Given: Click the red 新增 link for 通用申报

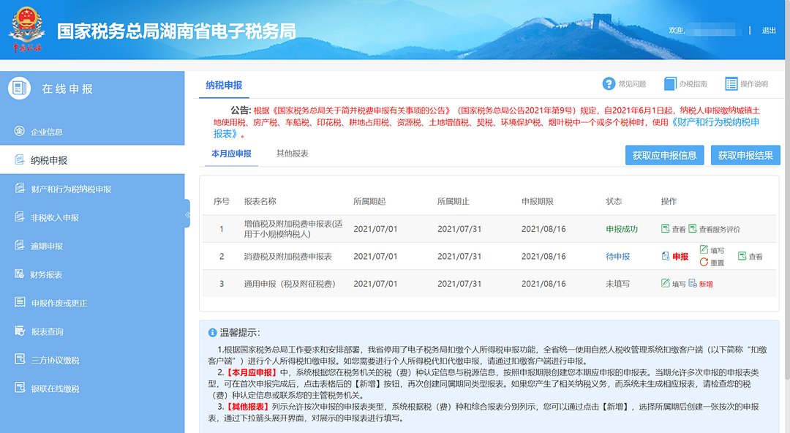Looking at the screenshot, I should (x=706, y=284).
